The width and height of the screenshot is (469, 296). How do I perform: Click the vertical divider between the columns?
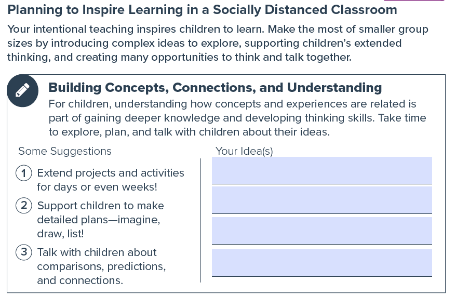[x=200, y=220]
